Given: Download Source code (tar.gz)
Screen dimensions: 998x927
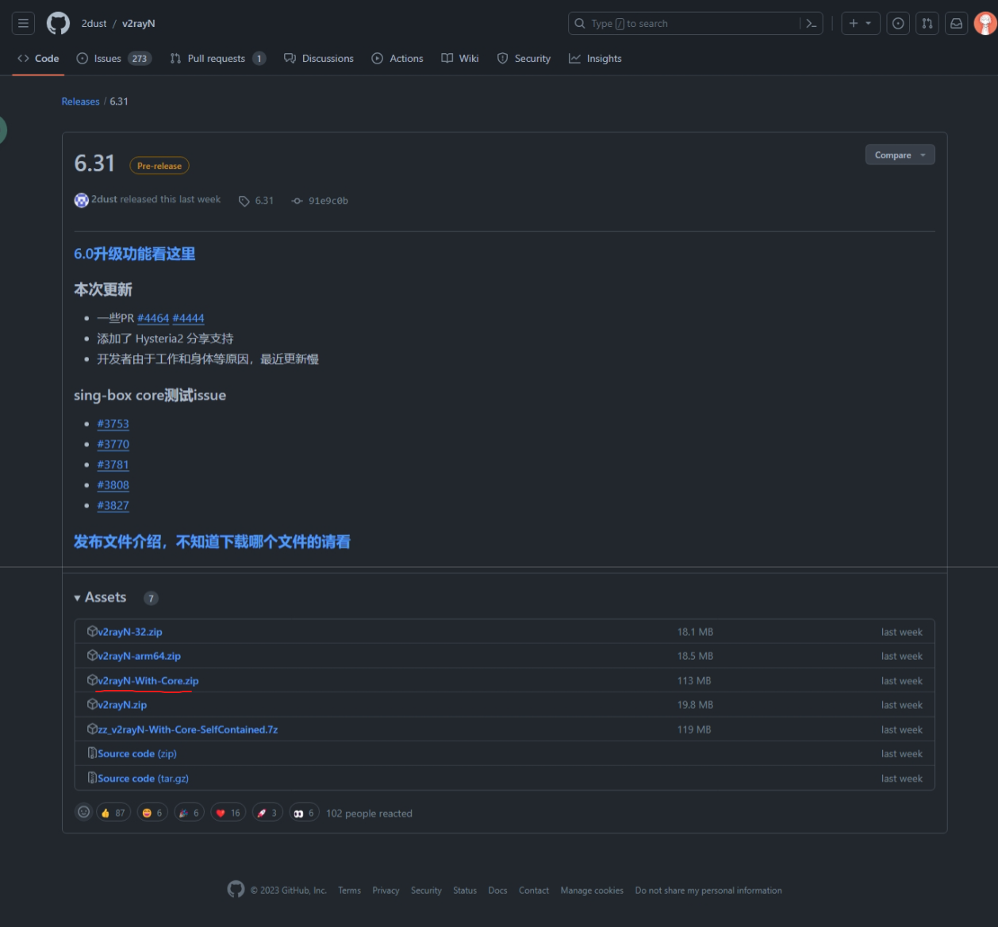Looking at the screenshot, I should click(143, 778).
